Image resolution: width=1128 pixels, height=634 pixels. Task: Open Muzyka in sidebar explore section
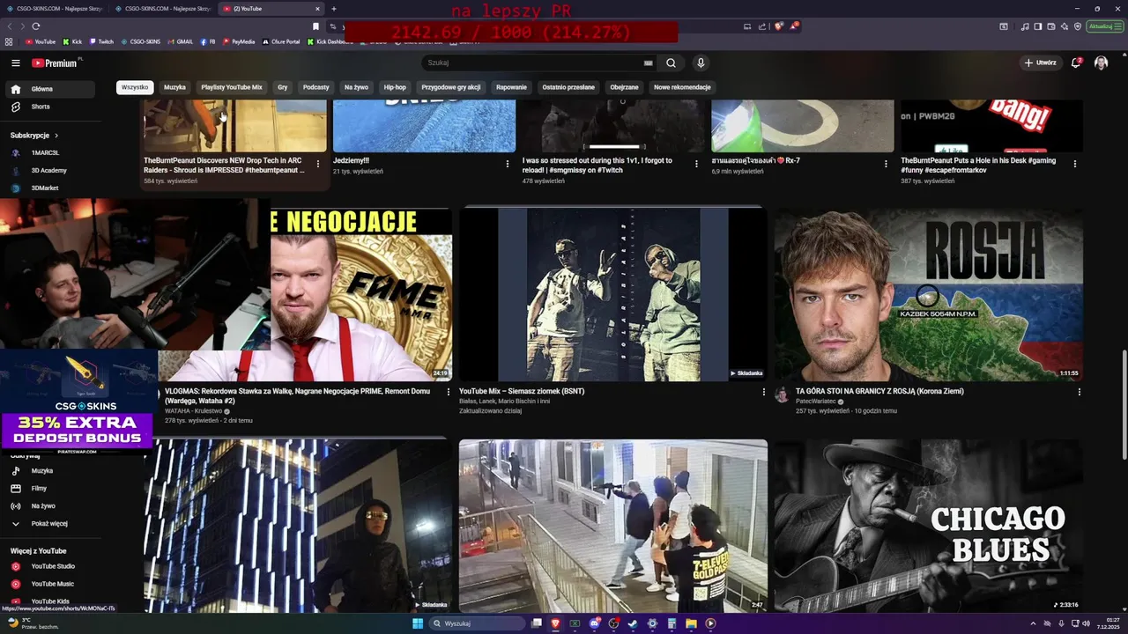49,471
